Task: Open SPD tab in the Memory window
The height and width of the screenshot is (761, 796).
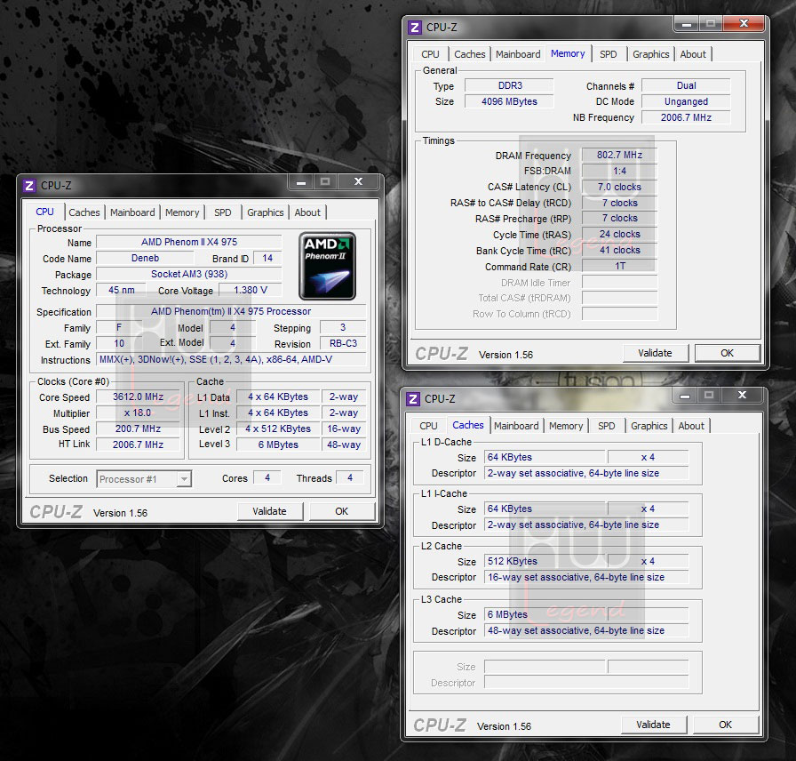Action: tap(609, 54)
